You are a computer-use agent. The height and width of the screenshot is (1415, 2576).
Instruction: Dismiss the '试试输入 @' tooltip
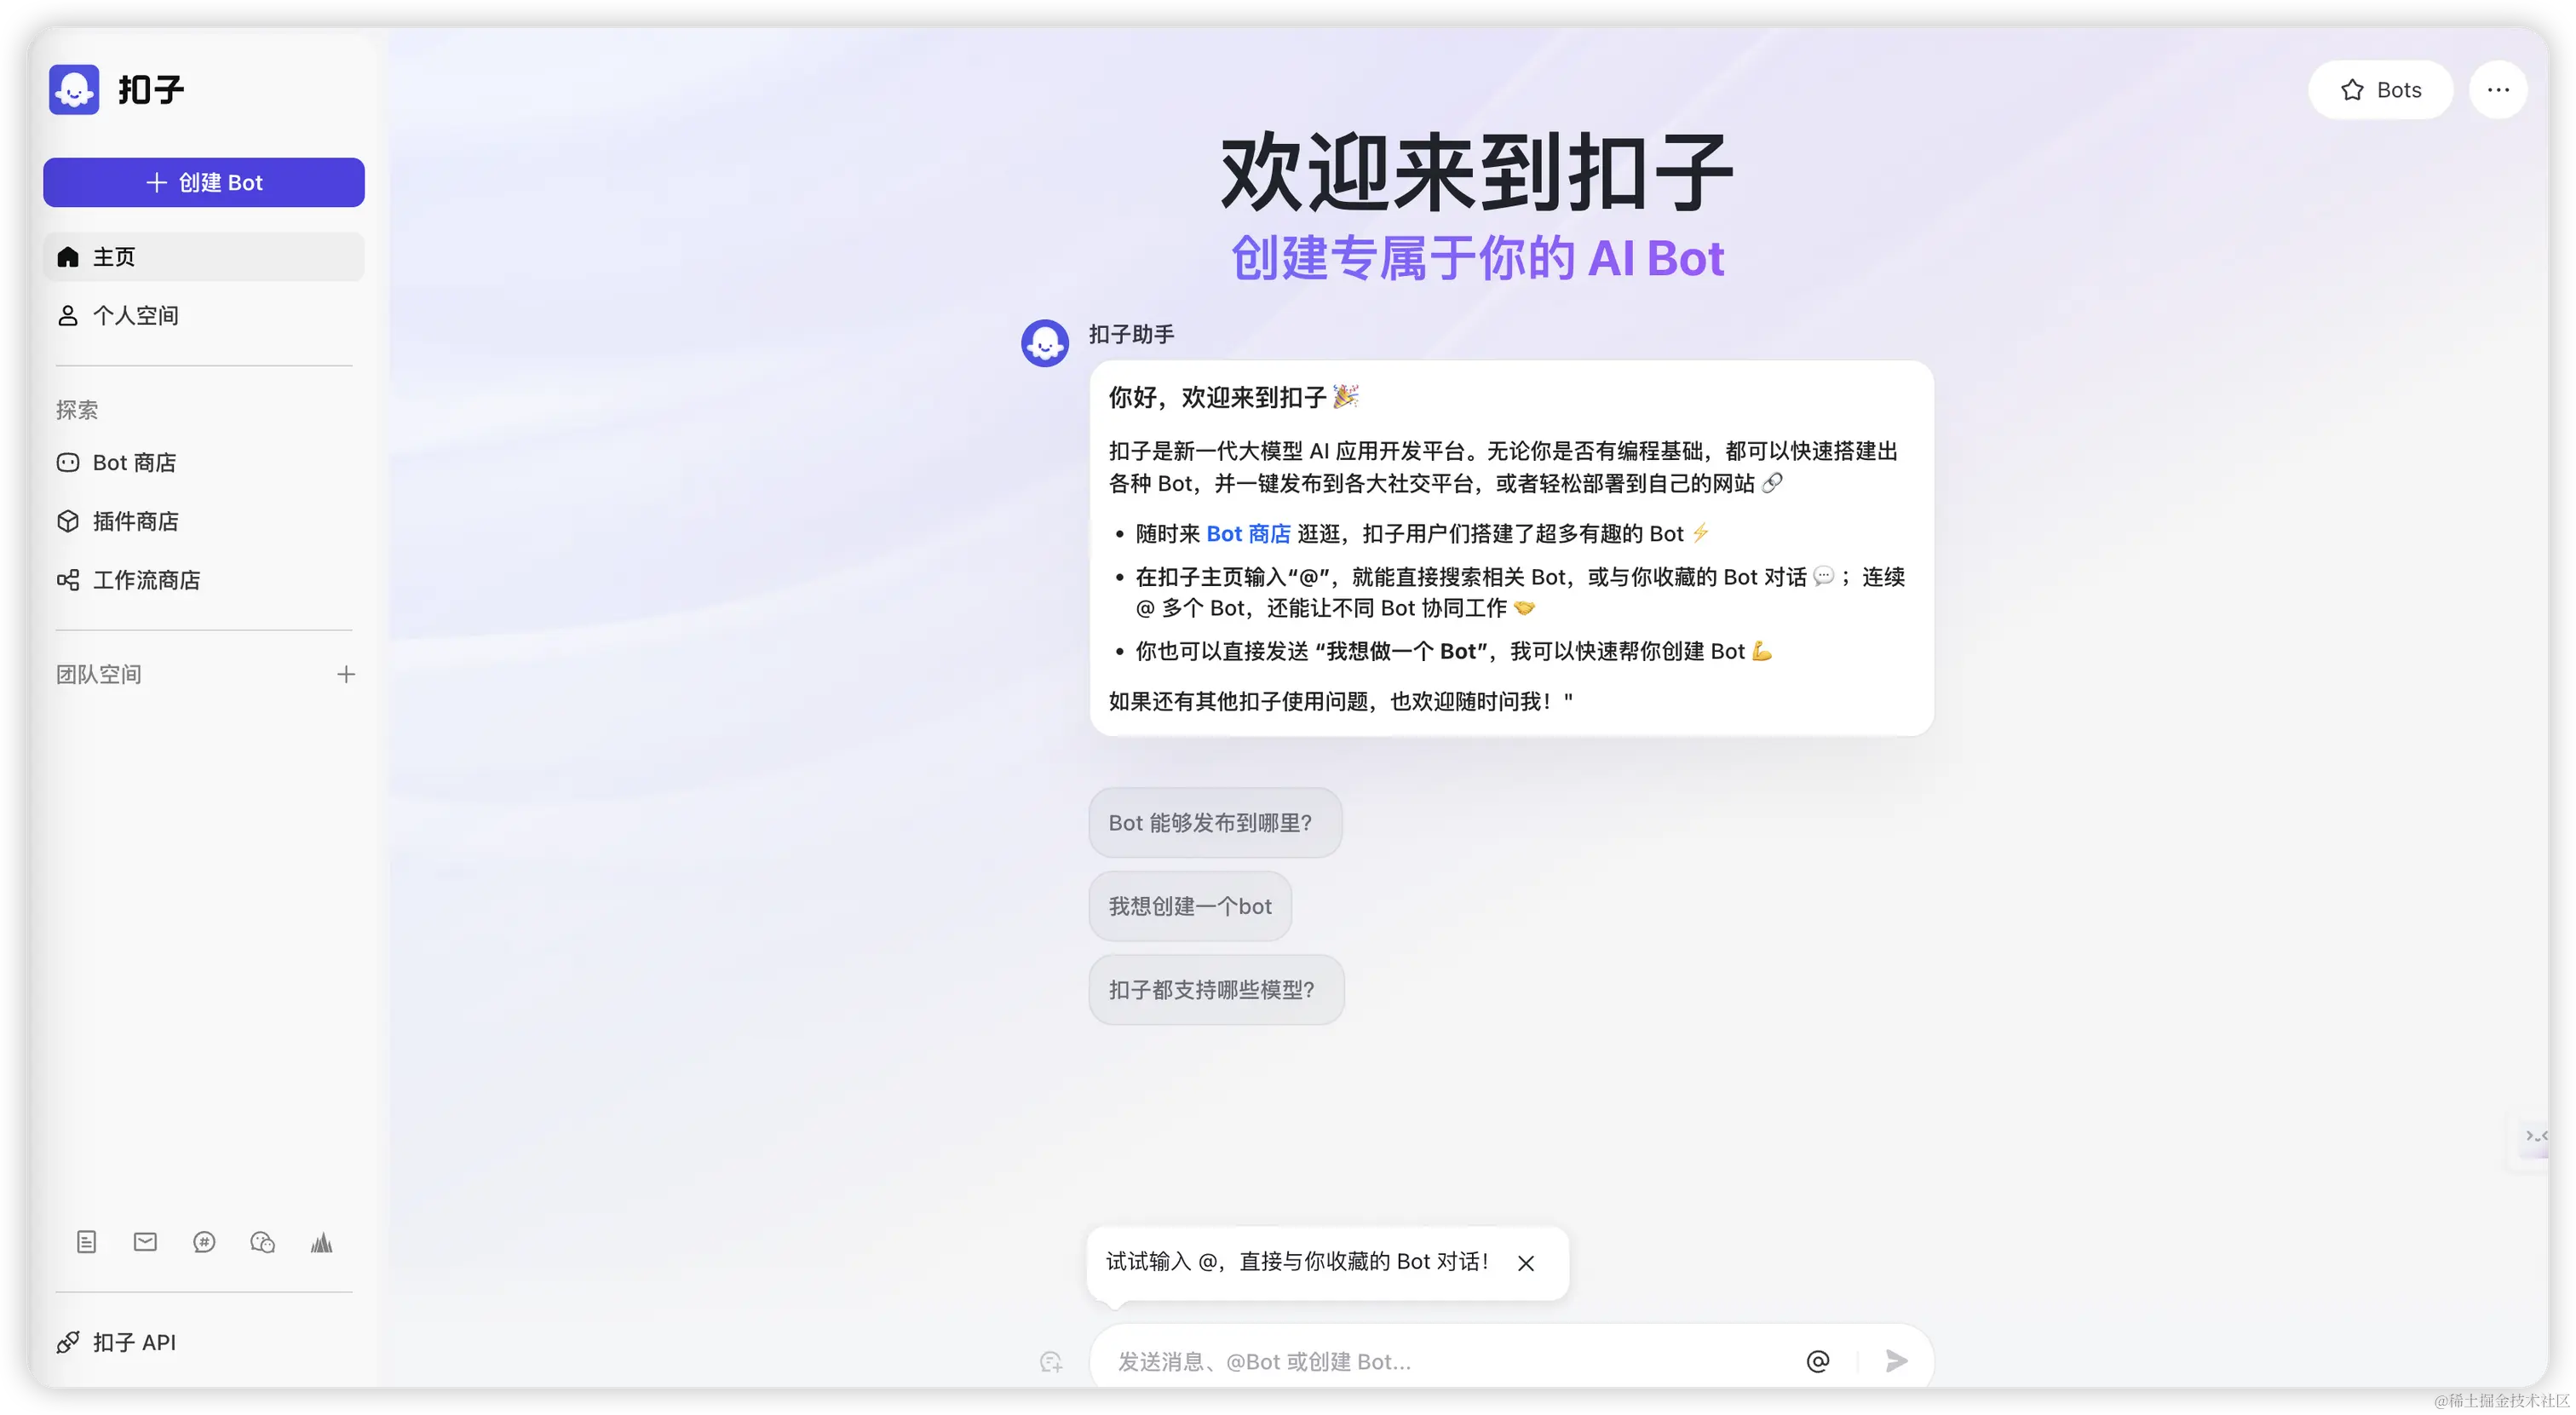point(1526,1263)
